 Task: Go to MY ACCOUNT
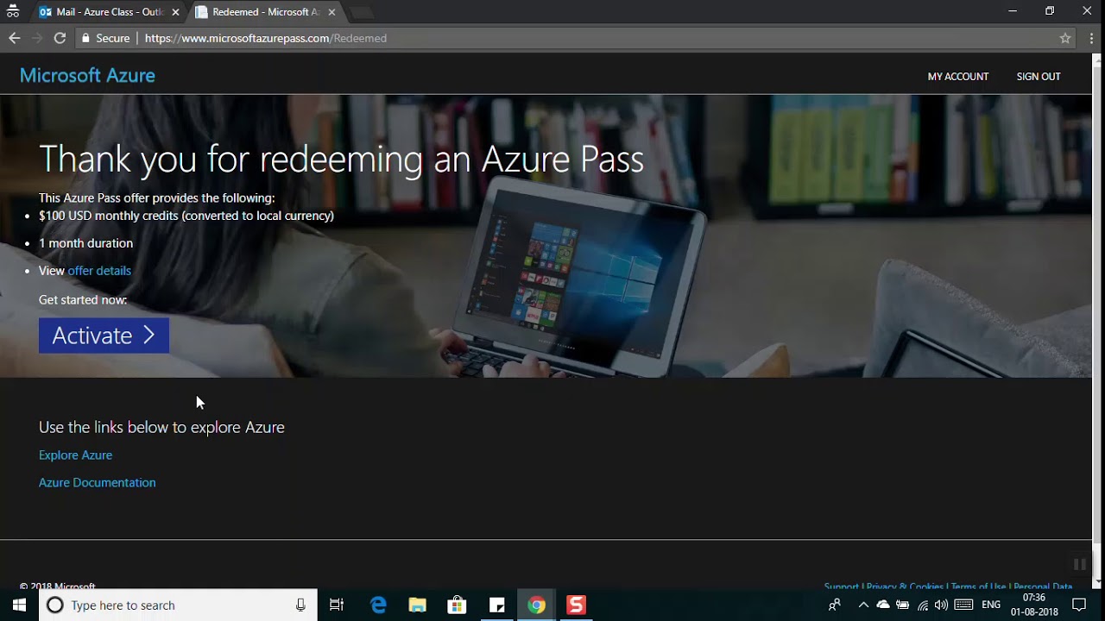pos(958,77)
